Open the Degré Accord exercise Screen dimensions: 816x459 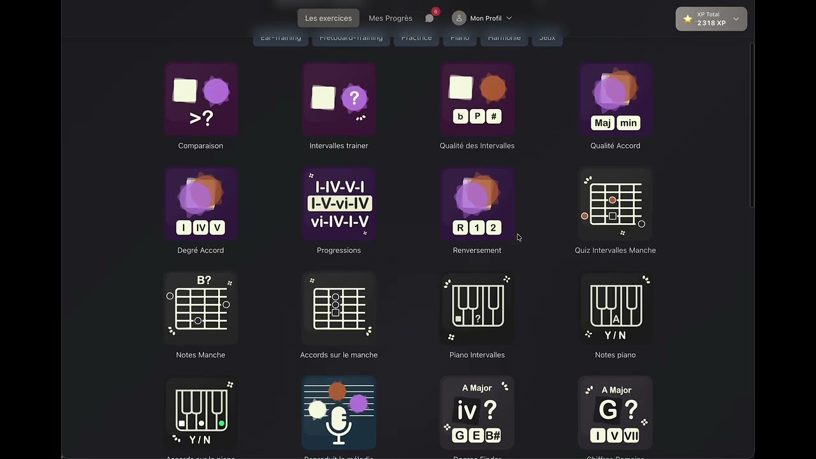[x=201, y=204]
